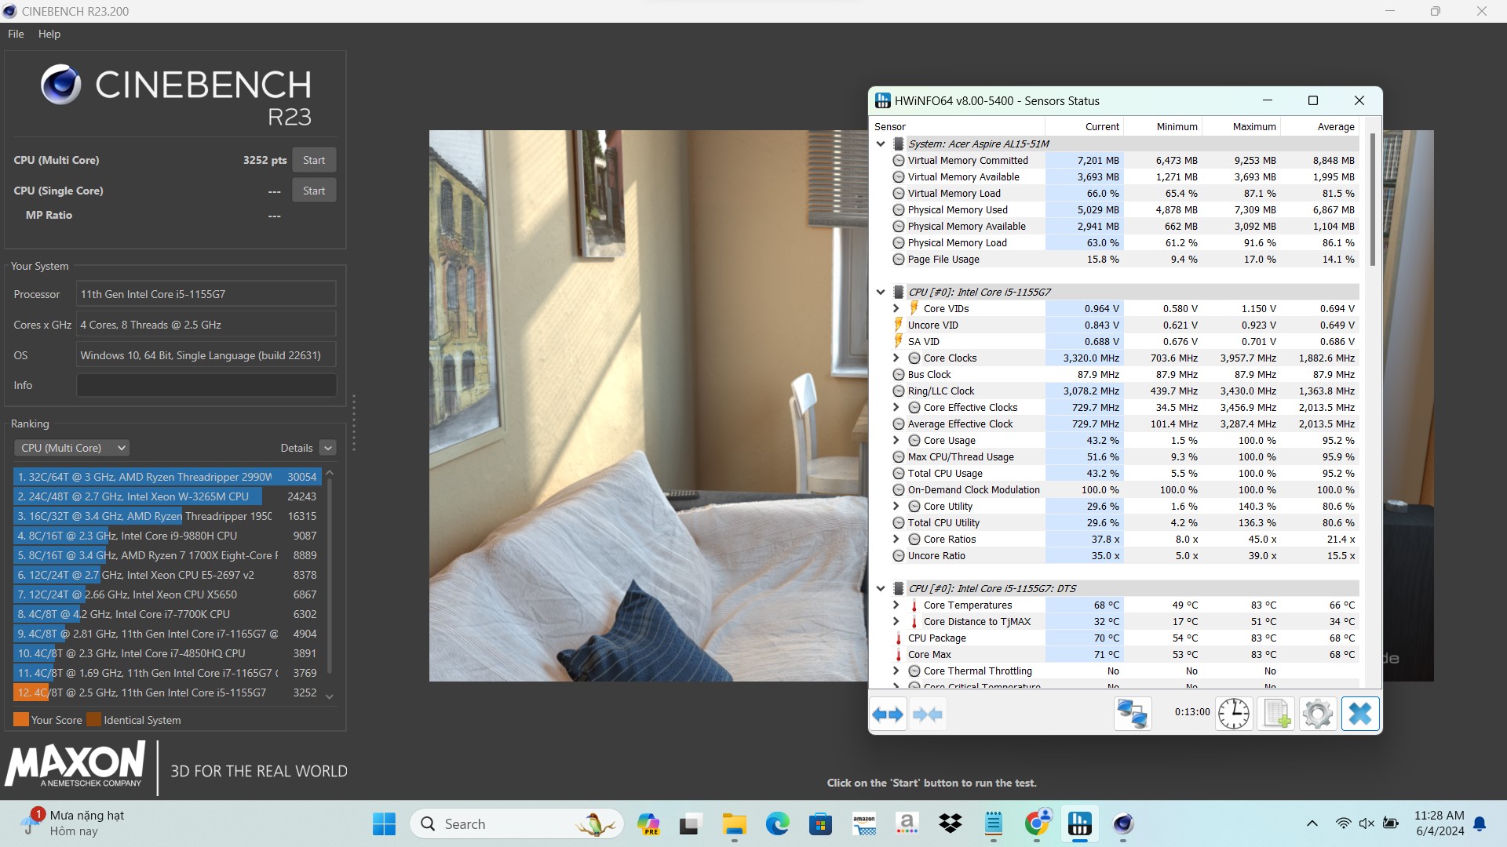Open HWiNFO sensor settings gear icon

[1318, 714]
